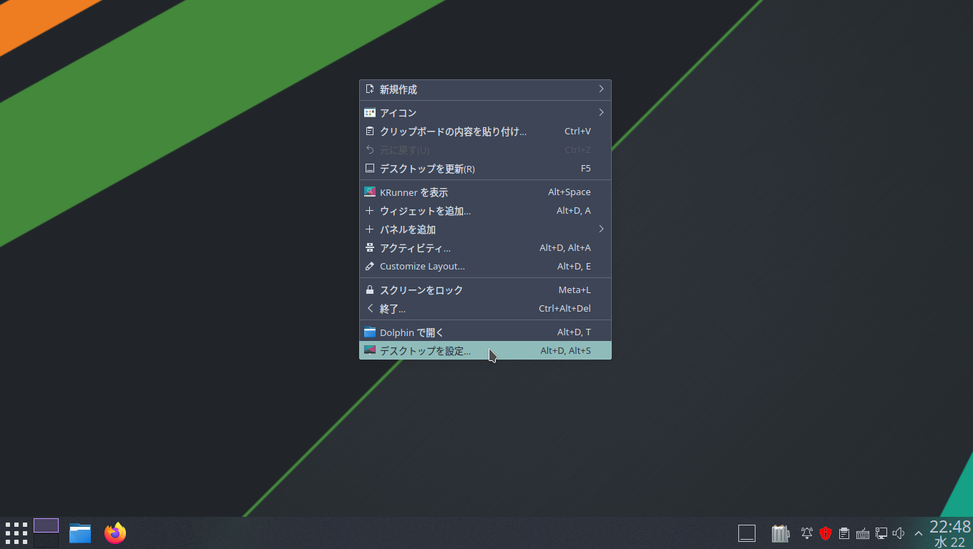This screenshot has height=549, width=973.
Task: Open the network connections tray icon
Action: 881,533
